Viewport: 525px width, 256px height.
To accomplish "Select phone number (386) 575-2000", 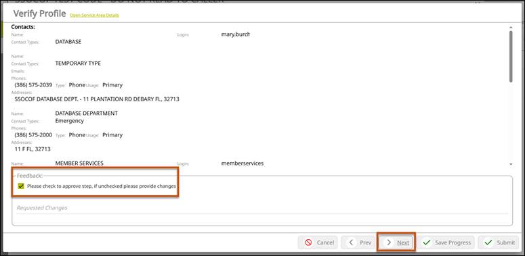I will tap(33, 135).
